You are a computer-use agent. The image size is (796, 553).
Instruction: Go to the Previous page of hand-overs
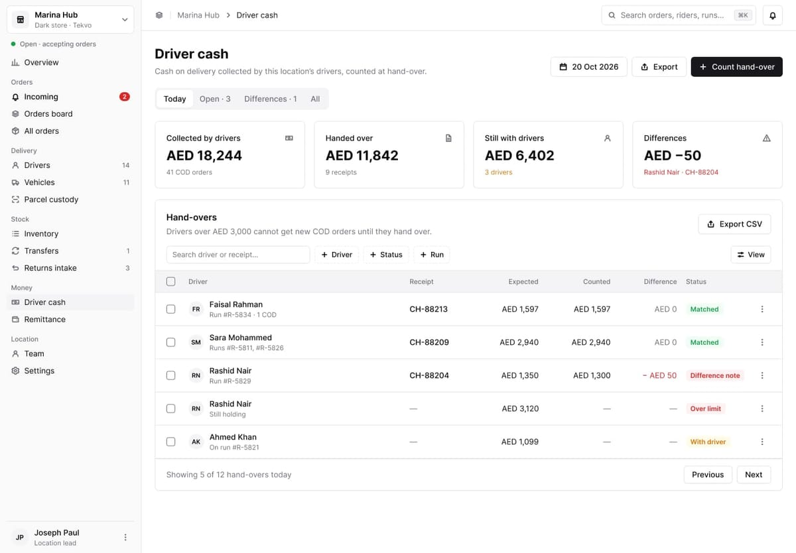pyautogui.click(x=708, y=475)
